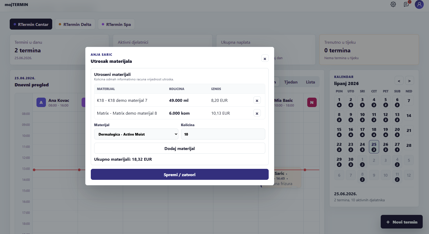Click the 49.000 ml quantity value
The image size is (429, 234).
179,100
